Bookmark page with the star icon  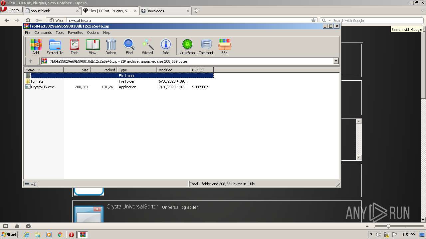pos(314,20)
